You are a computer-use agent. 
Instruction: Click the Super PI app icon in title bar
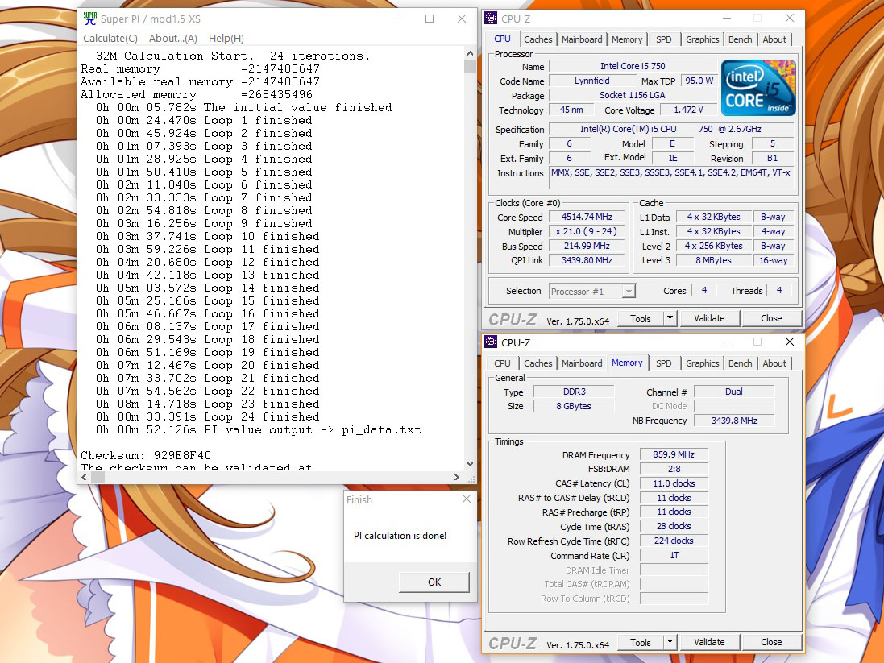pos(89,19)
